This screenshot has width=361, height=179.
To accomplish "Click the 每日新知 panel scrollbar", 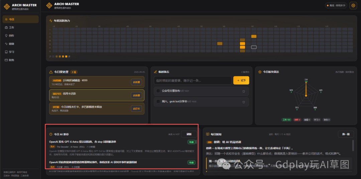I will coord(353,145).
